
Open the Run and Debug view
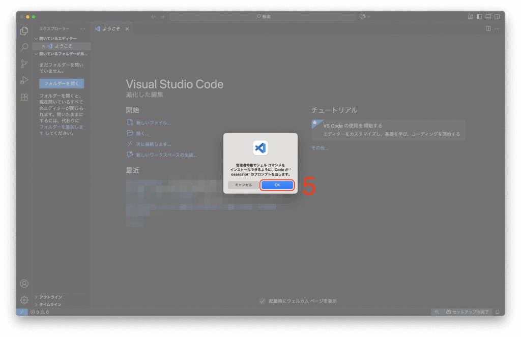(x=24, y=80)
